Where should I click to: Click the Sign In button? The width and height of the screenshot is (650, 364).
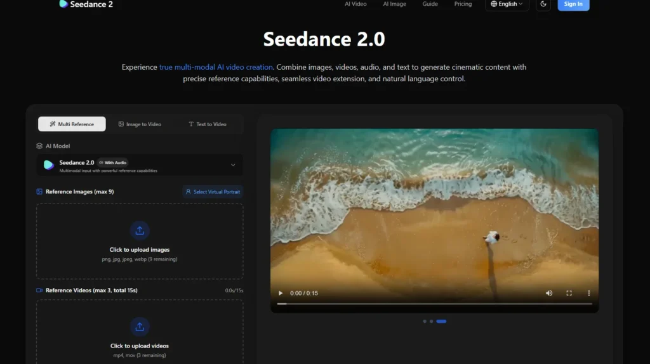pyautogui.click(x=573, y=4)
